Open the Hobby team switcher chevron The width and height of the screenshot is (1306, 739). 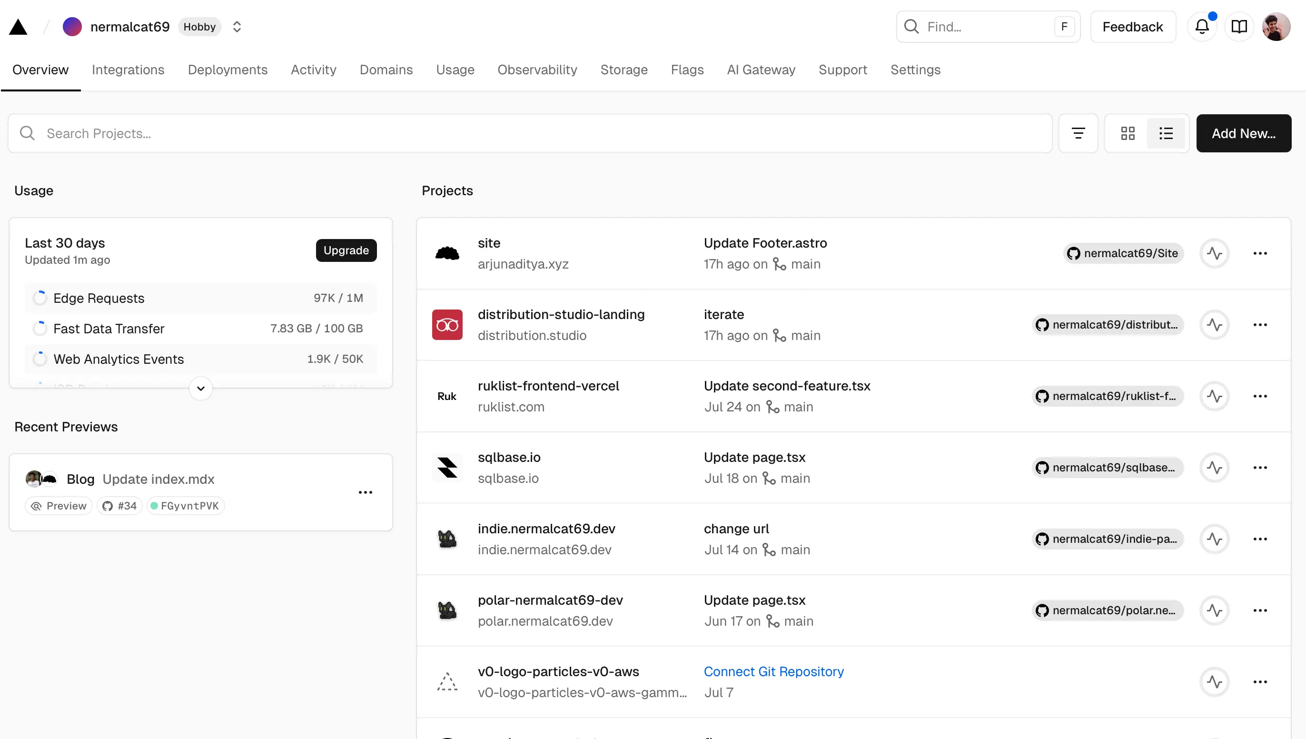(x=237, y=26)
